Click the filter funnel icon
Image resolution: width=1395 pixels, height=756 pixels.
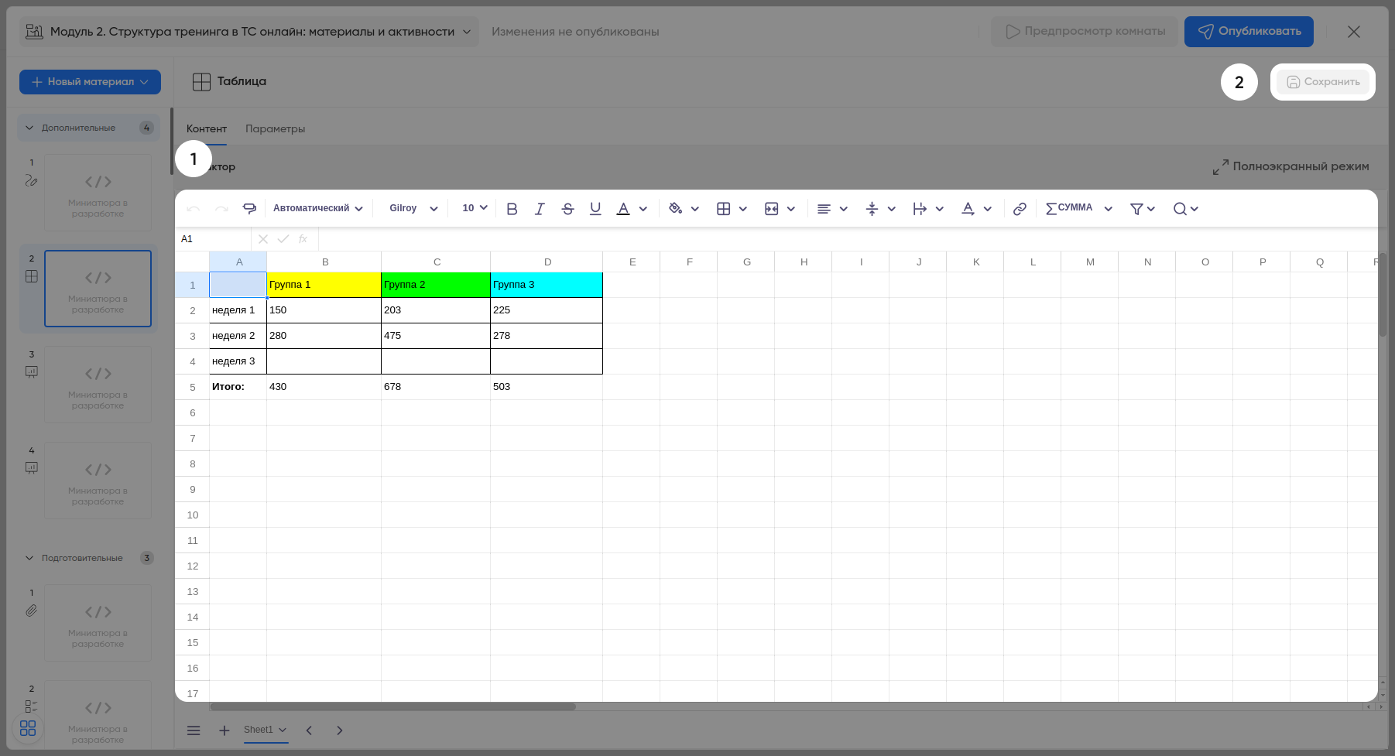pos(1136,209)
